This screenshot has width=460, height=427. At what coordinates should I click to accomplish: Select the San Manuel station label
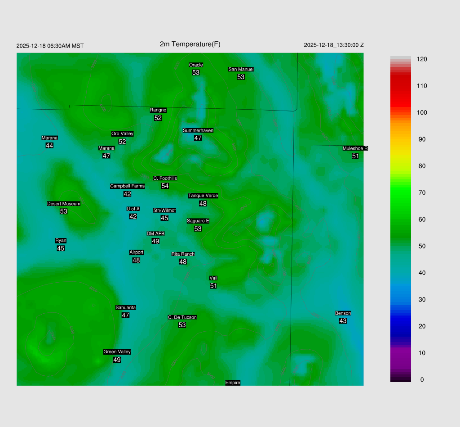[x=241, y=69]
